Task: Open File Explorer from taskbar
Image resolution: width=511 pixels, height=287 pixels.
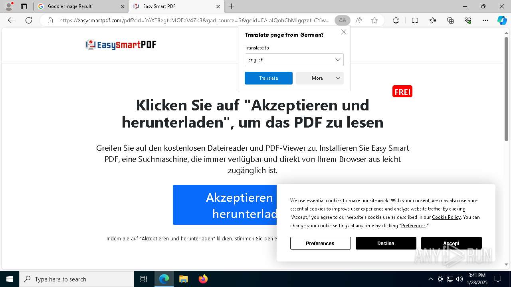Action: 184,279
